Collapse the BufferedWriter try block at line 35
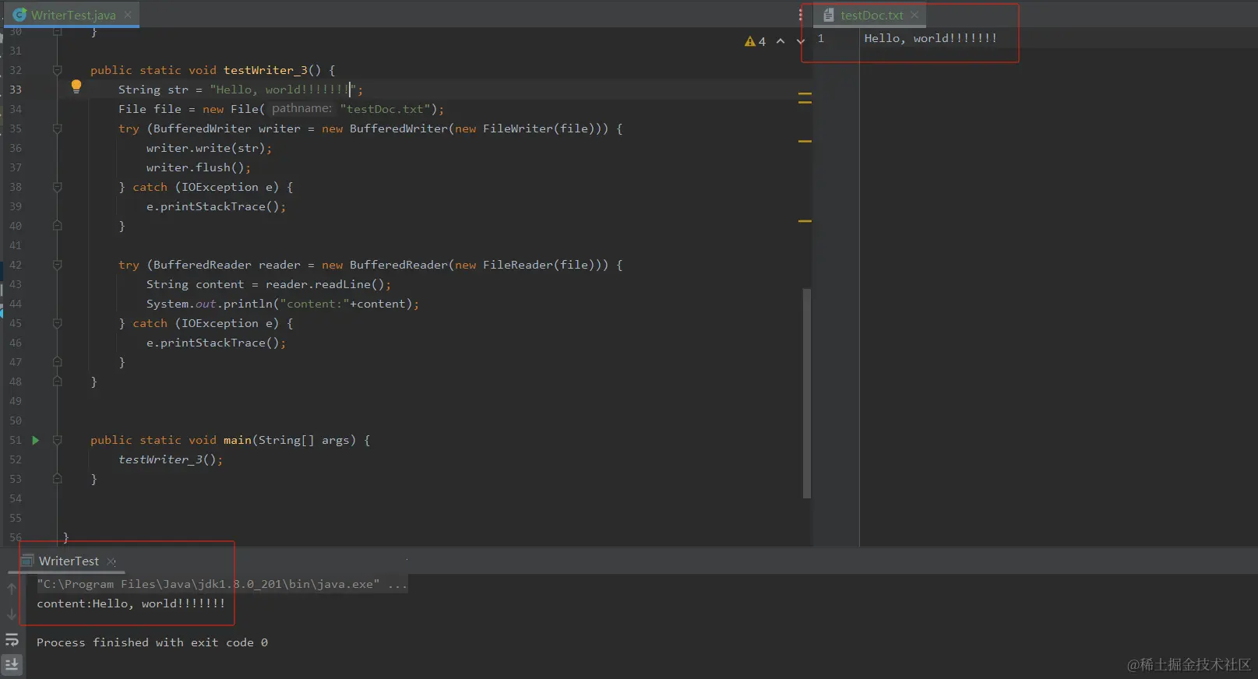The width and height of the screenshot is (1258, 679). point(57,128)
